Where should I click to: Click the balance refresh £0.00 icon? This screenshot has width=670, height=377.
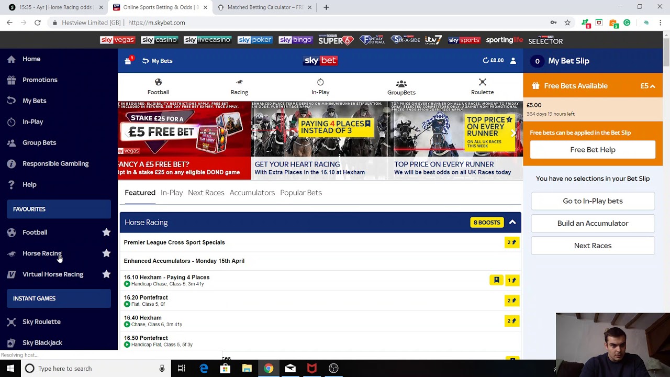(493, 61)
